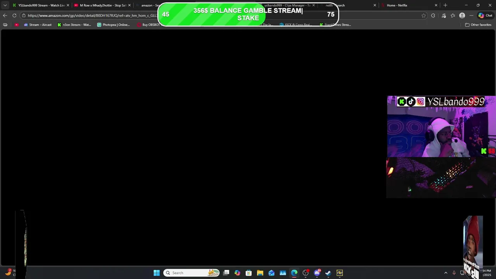Open OBS Studio from taskbar
Viewport: 496px width, 279px height.
pos(305,273)
